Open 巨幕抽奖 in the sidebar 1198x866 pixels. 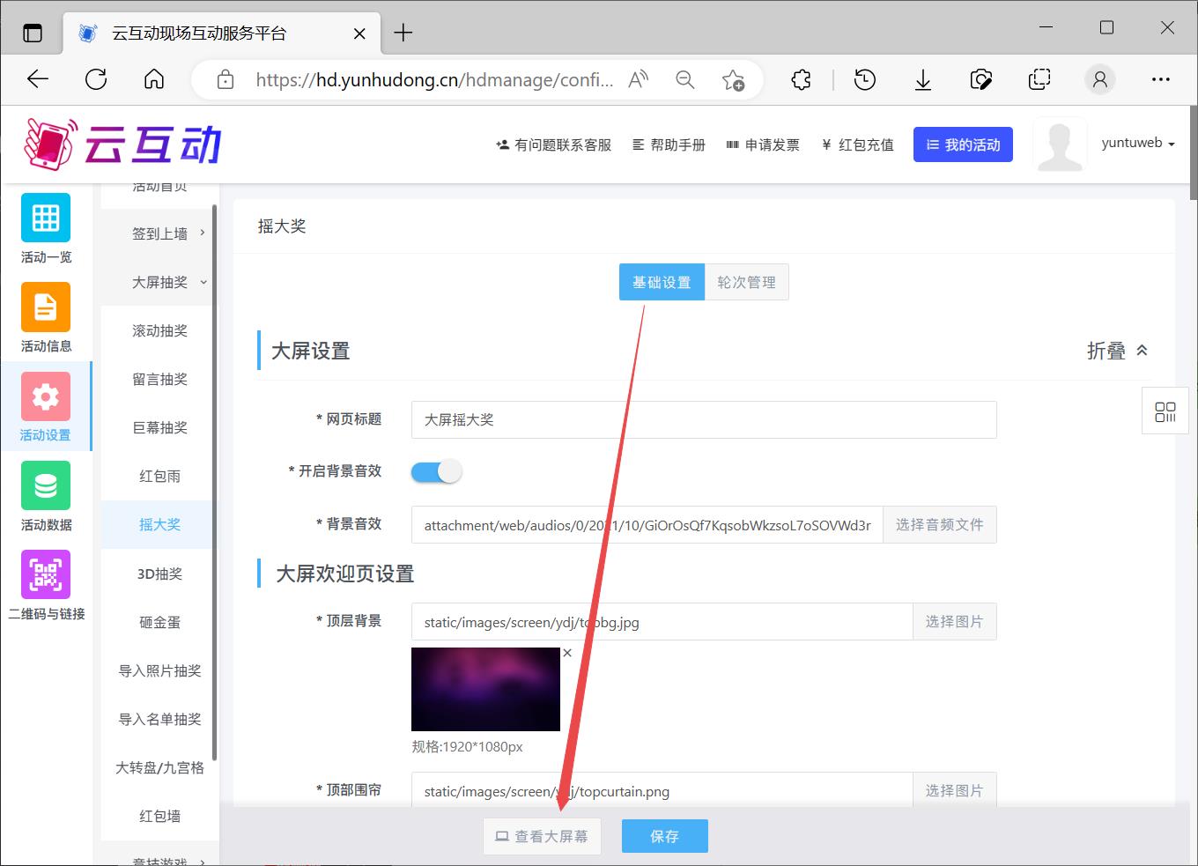(x=159, y=427)
